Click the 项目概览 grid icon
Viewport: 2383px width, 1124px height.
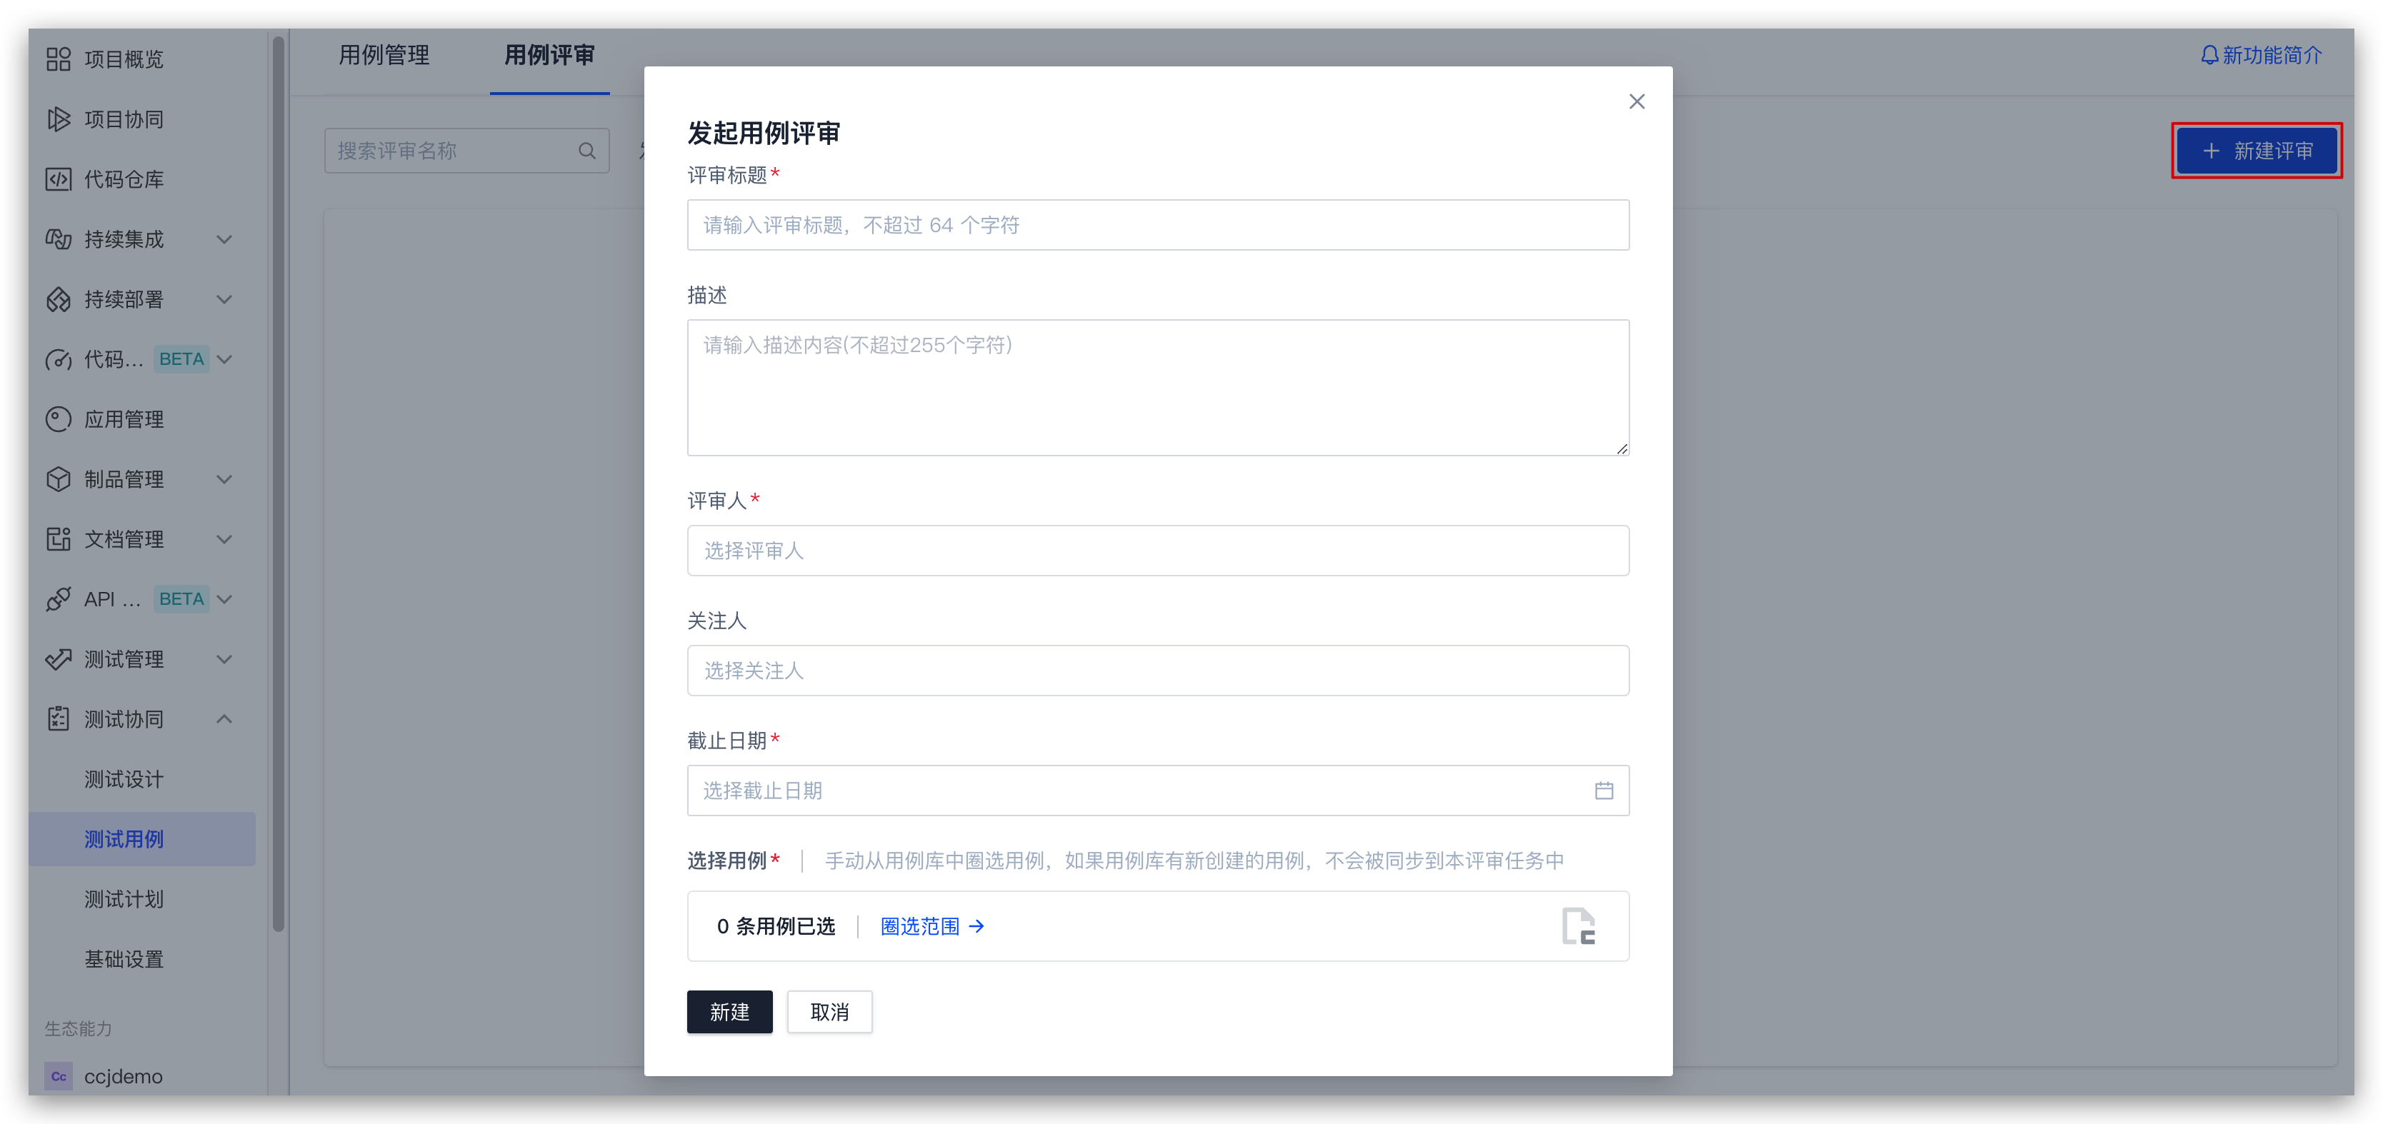tap(59, 59)
